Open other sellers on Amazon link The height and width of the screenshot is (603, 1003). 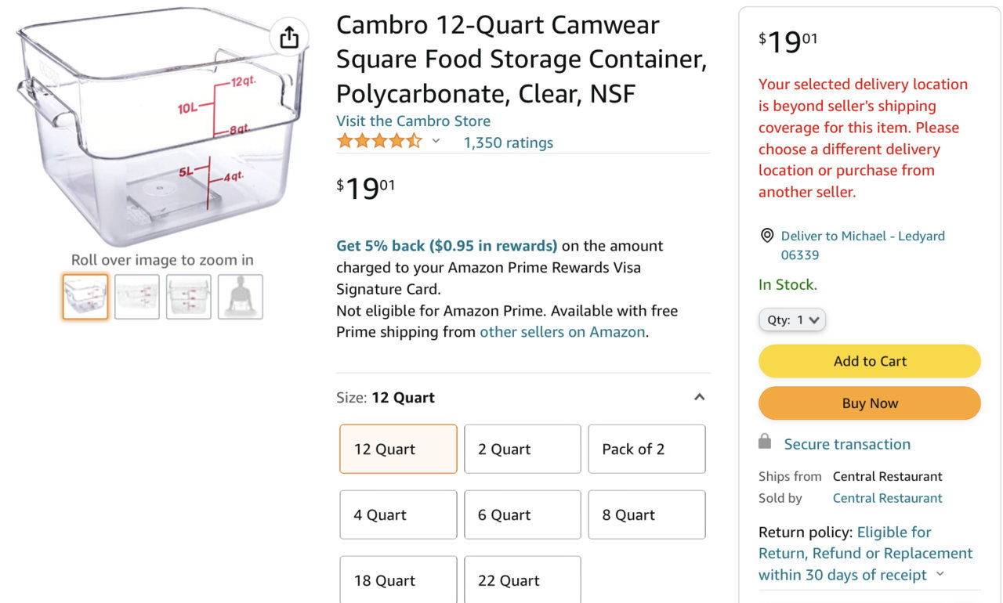(x=563, y=332)
